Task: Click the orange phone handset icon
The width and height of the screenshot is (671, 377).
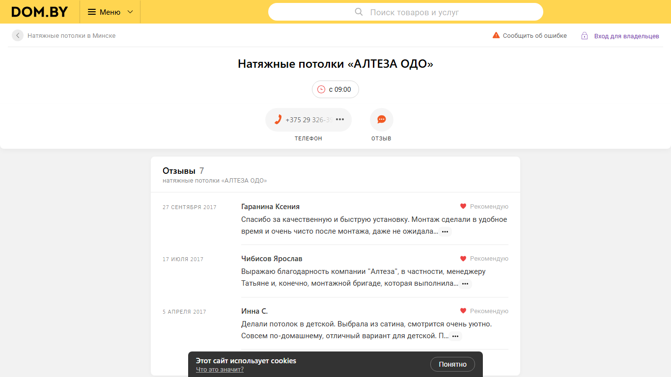Action: coord(278,119)
